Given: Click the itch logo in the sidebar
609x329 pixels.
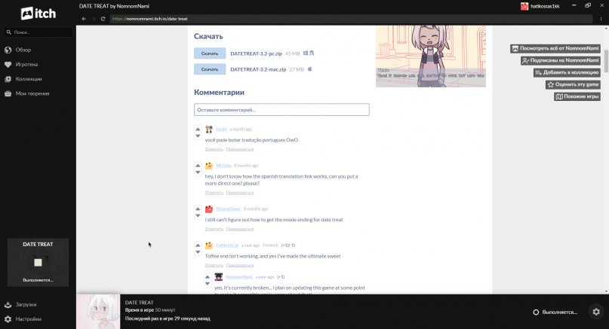Looking at the screenshot, I should point(38,14).
